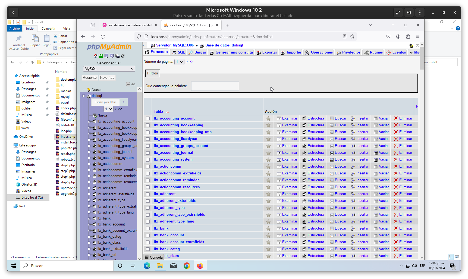The width and height of the screenshot is (468, 279).
Task: Check the llx_accounting_account row checkbox
Action: (148, 118)
